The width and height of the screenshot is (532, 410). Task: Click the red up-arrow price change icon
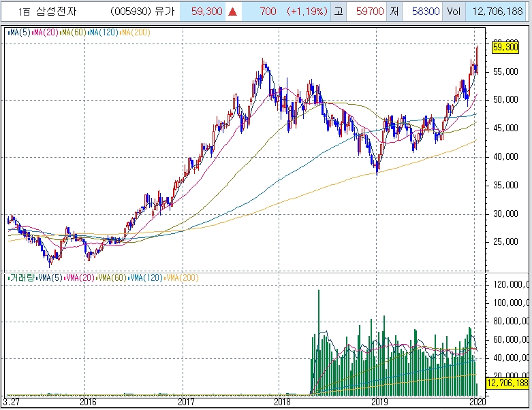232,12
